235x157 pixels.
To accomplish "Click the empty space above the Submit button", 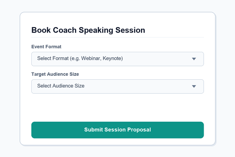I will click(x=117, y=108).
